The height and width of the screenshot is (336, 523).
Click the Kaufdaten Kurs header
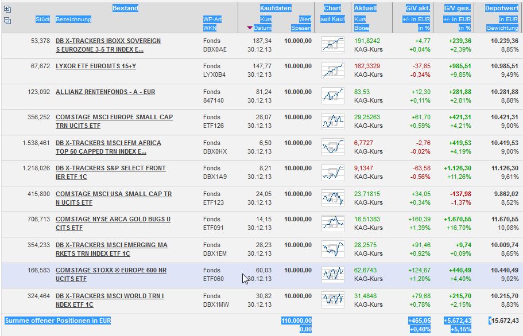tap(266, 19)
